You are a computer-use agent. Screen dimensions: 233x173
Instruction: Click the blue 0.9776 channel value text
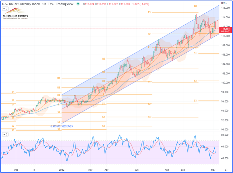point(66,126)
